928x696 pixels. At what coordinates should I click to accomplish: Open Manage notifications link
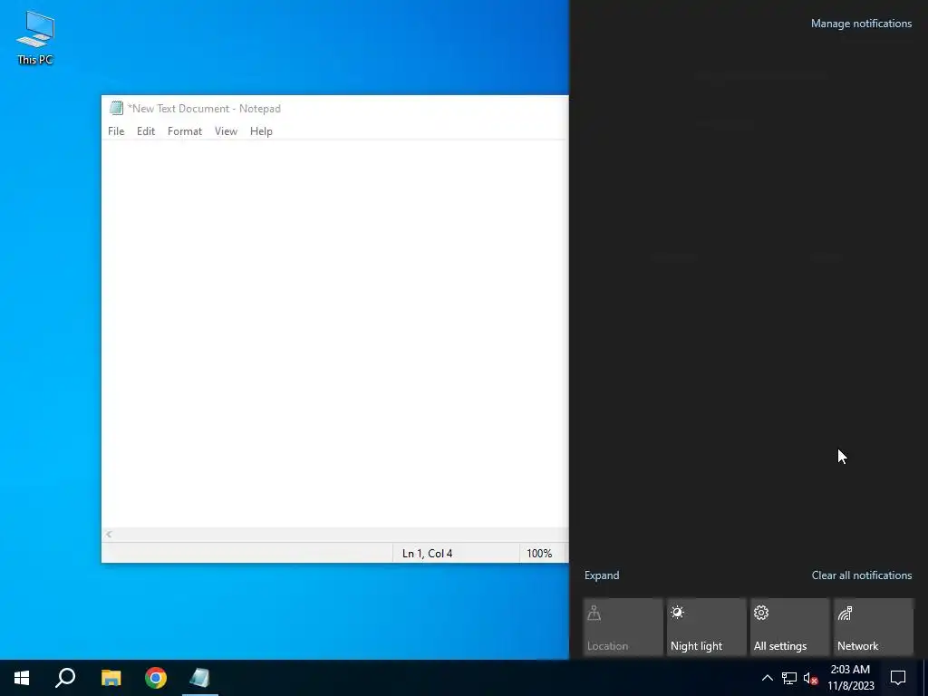(861, 24)
